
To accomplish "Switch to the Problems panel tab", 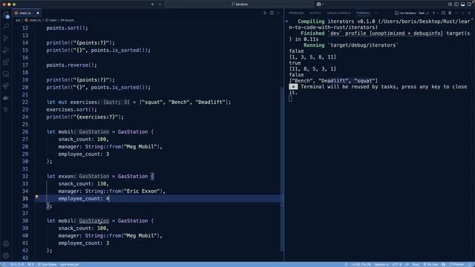I will pos(296,13).
